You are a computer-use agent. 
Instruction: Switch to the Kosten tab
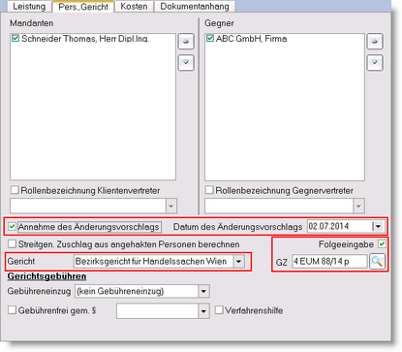point(134,7)
